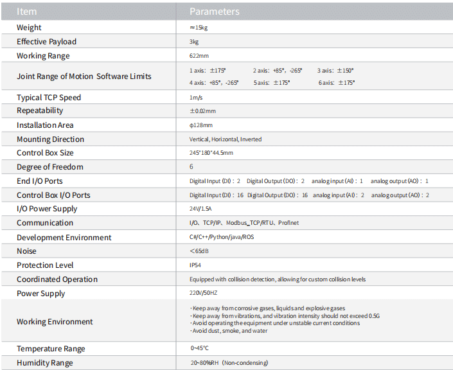Screen dimensions: 453x370
Task: Select the 'Degree of Freedom' label
Action: click(50, 167)
